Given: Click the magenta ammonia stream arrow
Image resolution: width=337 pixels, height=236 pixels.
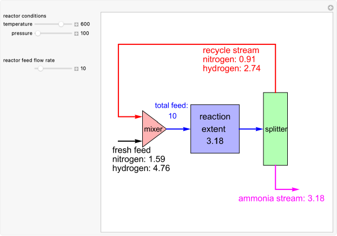Looking at the screenshot, I should click(x=287, y=189).
